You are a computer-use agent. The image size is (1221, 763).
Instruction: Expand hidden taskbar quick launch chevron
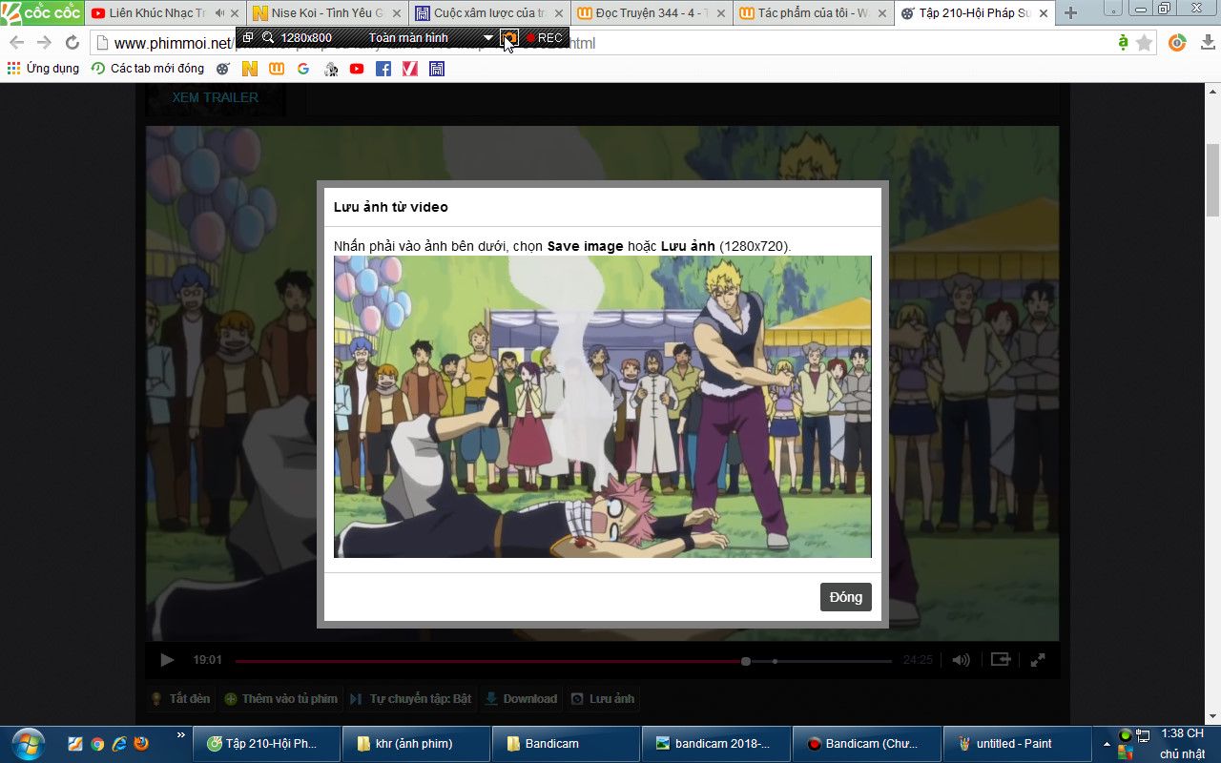(x=181, y=734)
